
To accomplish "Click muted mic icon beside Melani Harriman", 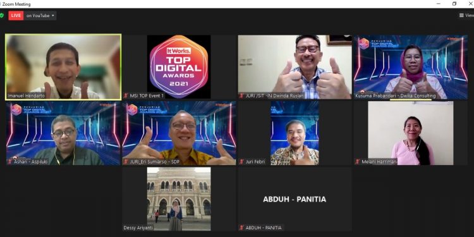I will 358,162.
